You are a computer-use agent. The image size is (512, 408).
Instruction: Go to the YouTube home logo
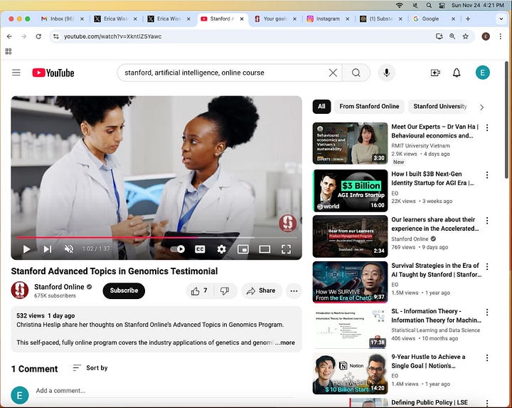click(x=53, y=73)
